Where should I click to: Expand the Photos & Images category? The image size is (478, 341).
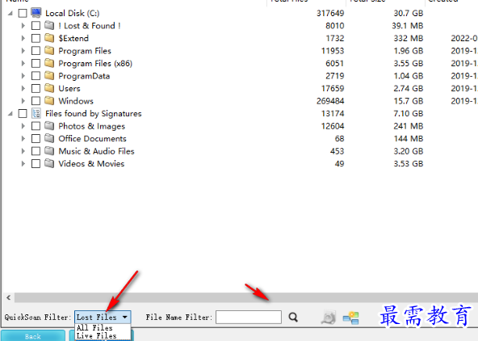(23, 126)
